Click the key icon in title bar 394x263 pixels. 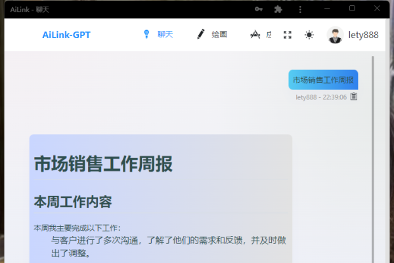(x=259, y=9)
